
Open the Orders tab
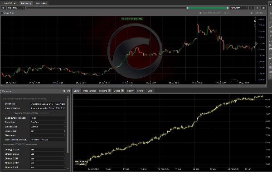[x=119, y=91]
